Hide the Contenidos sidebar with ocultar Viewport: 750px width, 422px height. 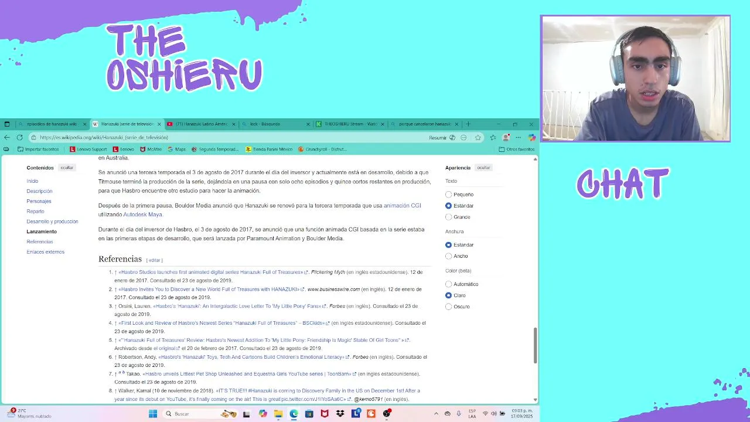pyautogui.click(x=67, y=168)
